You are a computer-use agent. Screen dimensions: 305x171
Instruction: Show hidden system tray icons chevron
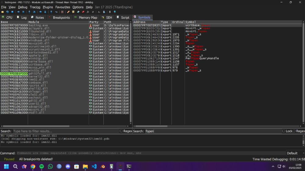[x=273, y=166]
